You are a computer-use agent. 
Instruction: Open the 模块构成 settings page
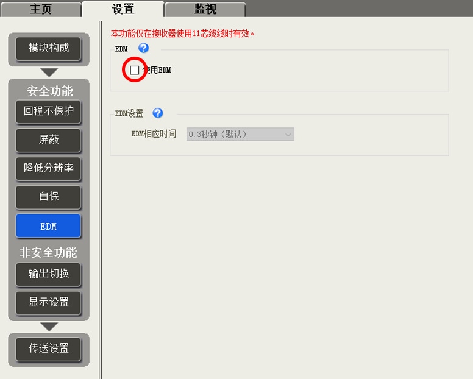coord(49,48)
